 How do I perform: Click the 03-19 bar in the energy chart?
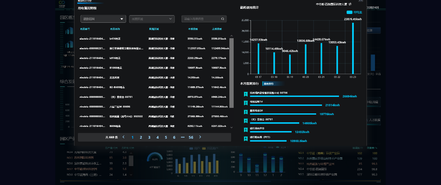pyautogui.click(x=290, y=64)
